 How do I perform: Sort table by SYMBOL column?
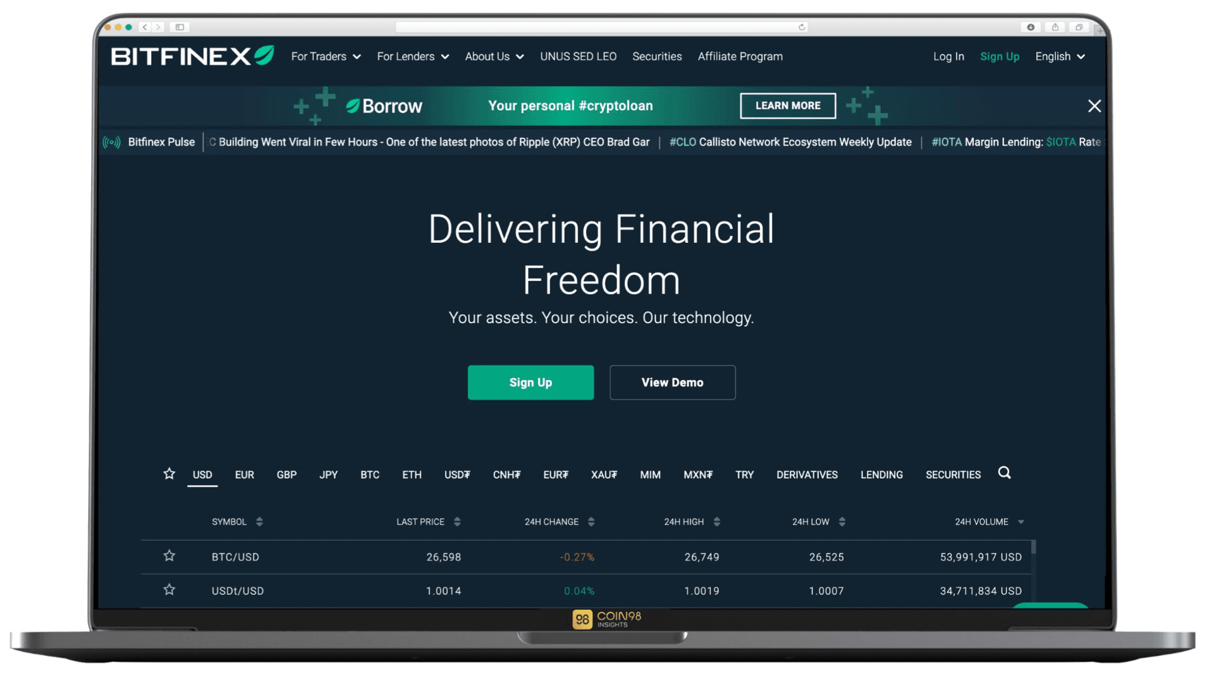click(237, 522)
